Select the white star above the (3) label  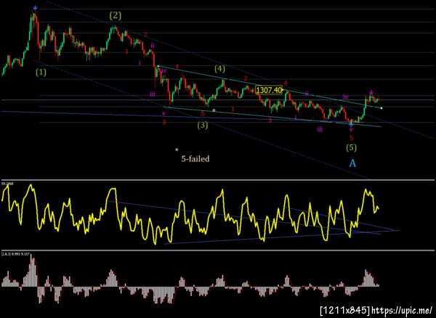pyautogui.click(x=214, y=110)
